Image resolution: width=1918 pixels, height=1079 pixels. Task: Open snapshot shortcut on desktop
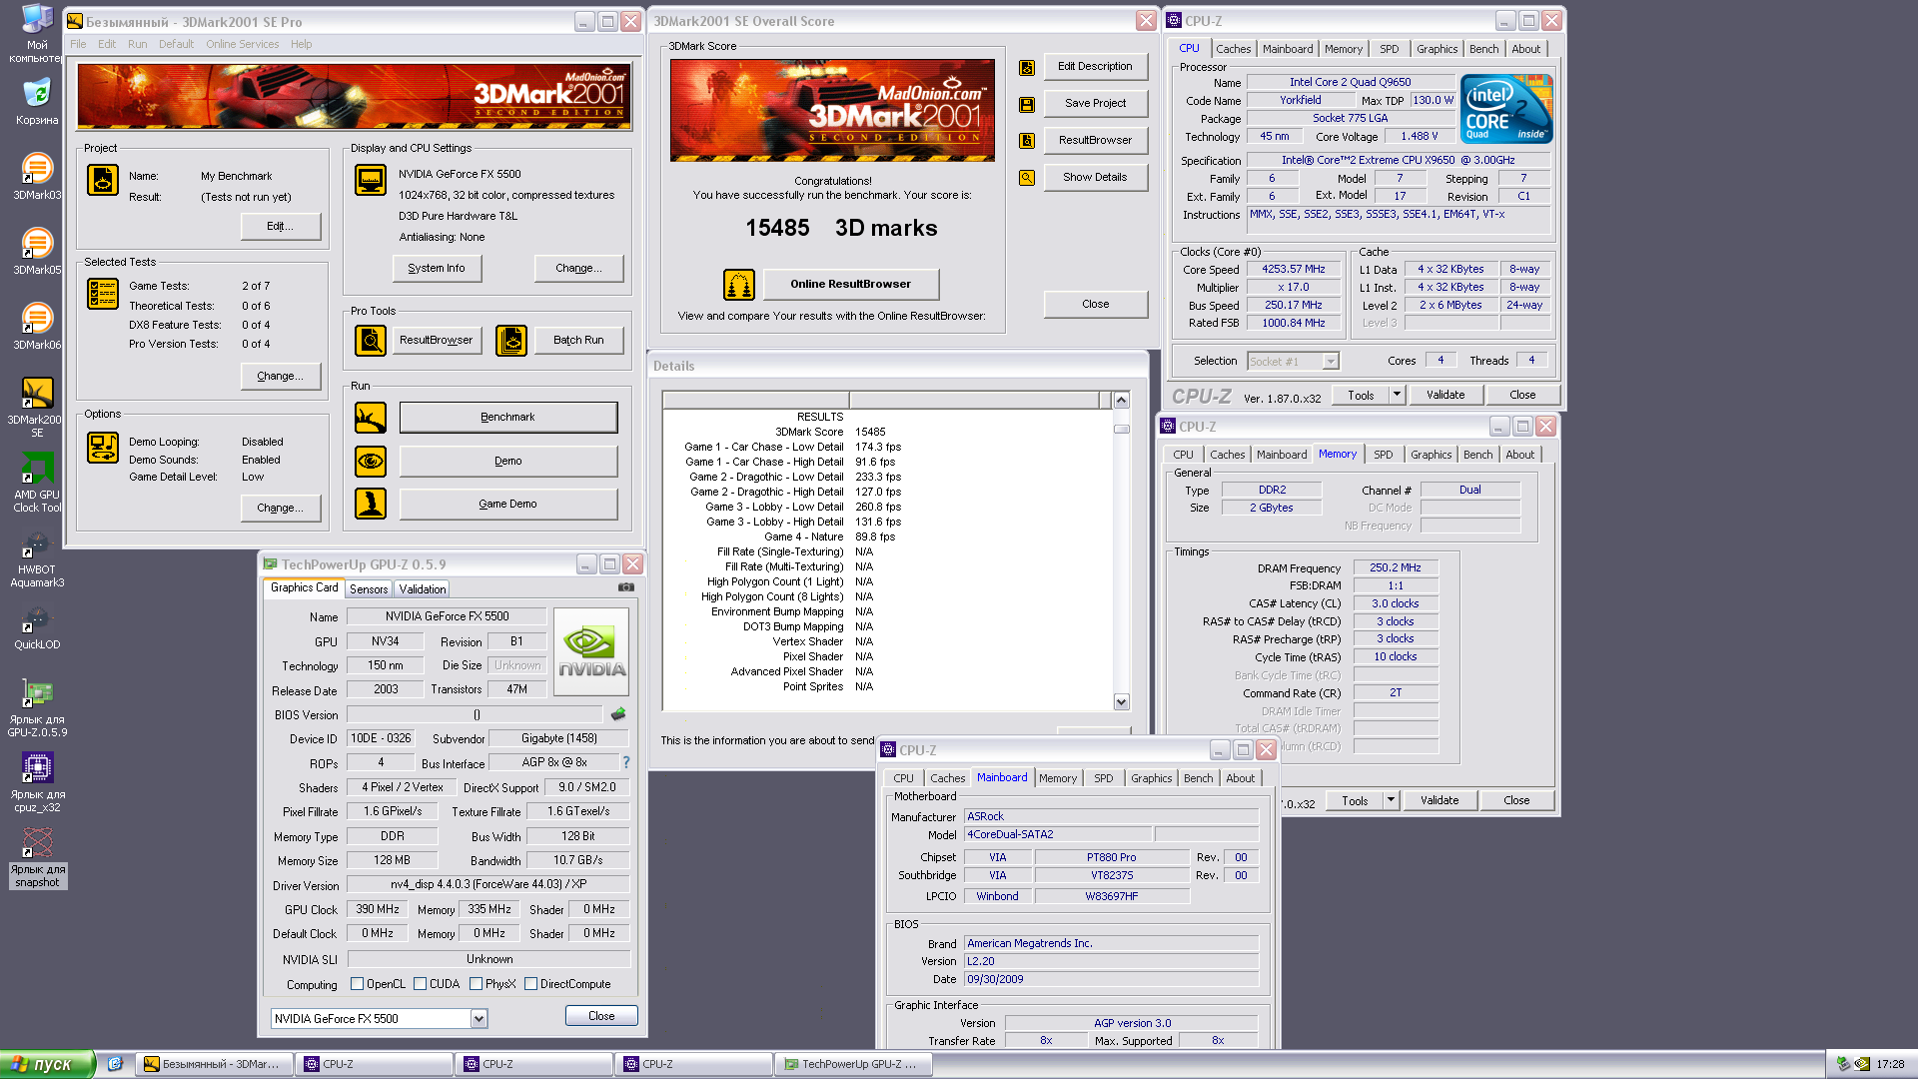(37, 857)
